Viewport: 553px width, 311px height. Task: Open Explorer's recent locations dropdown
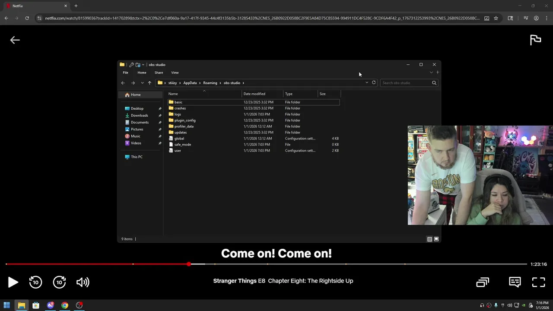tap(142, 83)
